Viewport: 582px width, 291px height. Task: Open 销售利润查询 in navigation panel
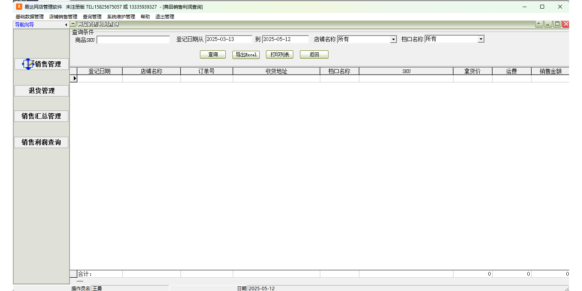[x=41, y=143]
